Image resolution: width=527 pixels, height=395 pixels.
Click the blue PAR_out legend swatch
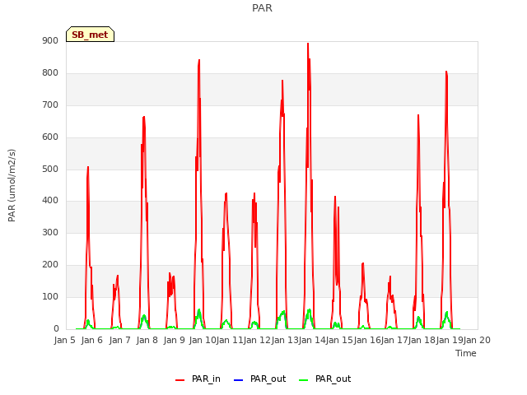tap(238, 380)
